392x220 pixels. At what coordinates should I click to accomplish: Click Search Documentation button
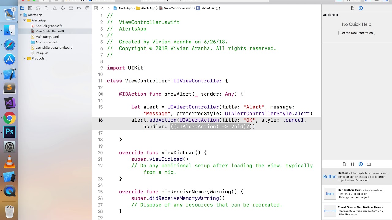pyautogui.click(x=356, y=33)
